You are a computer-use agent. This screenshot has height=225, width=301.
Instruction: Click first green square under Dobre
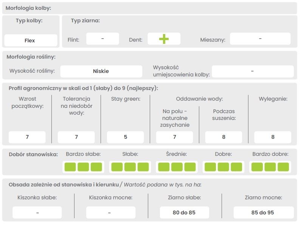[210, 167]
